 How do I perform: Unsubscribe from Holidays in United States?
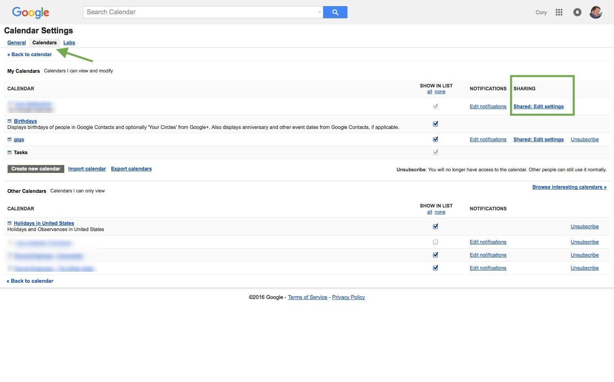click(x=584, y=226)
